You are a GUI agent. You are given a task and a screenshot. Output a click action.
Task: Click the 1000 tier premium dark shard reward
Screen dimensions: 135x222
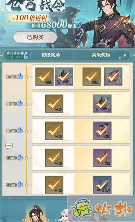102,104
